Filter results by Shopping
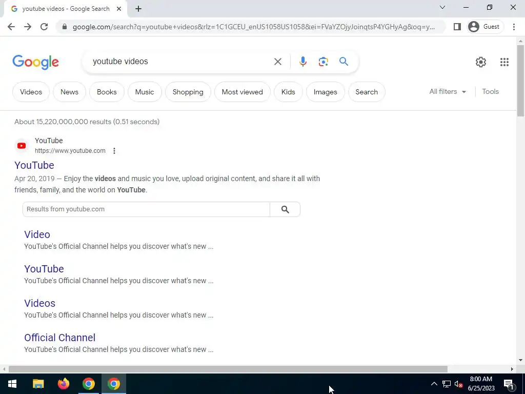 [188, 92]
